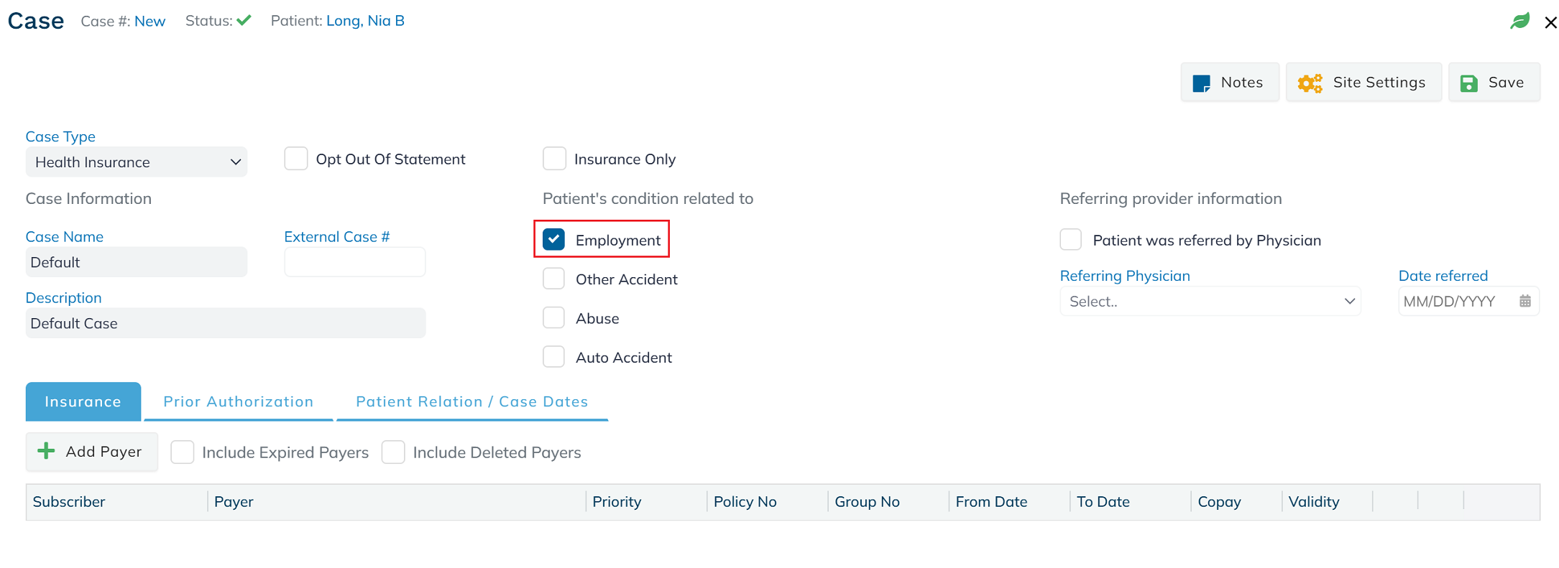Tick the Auto Accident checkbox
Screen dimensions: 1559x568
click(x=554, y=357)
